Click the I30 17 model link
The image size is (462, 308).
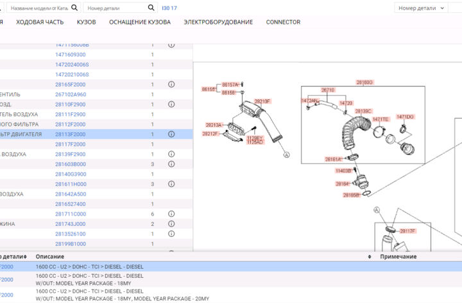pyautogui.click(x=169, y=8)
